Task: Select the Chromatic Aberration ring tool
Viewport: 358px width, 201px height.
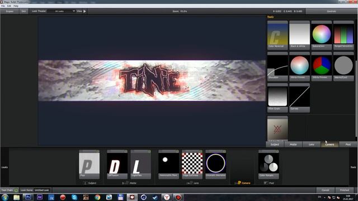Action: coord(215,165)
